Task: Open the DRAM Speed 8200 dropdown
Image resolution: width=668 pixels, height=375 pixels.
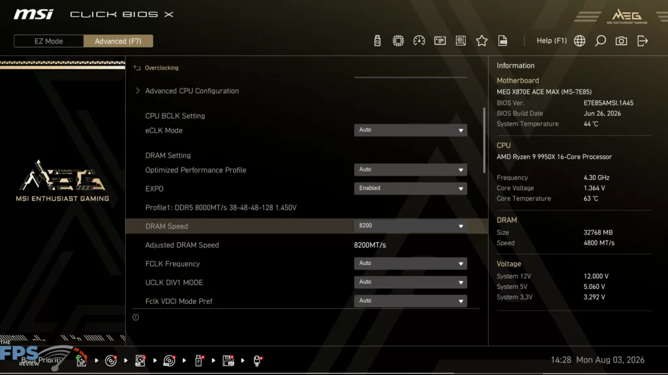Action: 410,226
